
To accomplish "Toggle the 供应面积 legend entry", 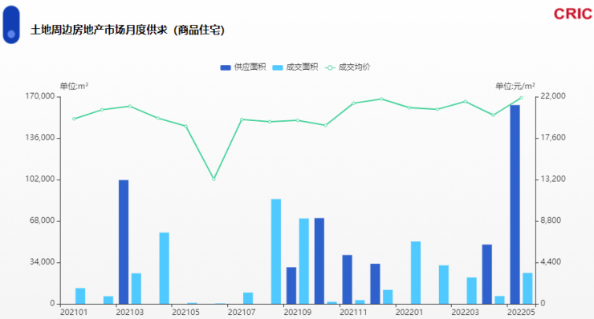I will (243, 67).
